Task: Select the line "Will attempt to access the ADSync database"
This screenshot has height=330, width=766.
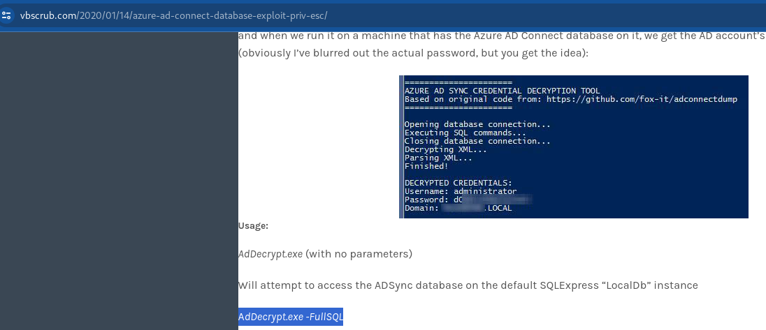Action: pyautogui.click(x=468, y=285)
